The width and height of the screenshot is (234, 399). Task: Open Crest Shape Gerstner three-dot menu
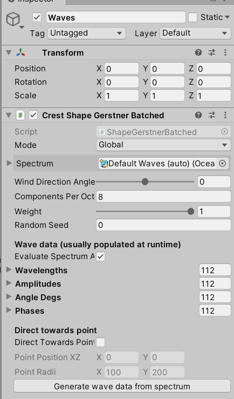tap(225, 115)
